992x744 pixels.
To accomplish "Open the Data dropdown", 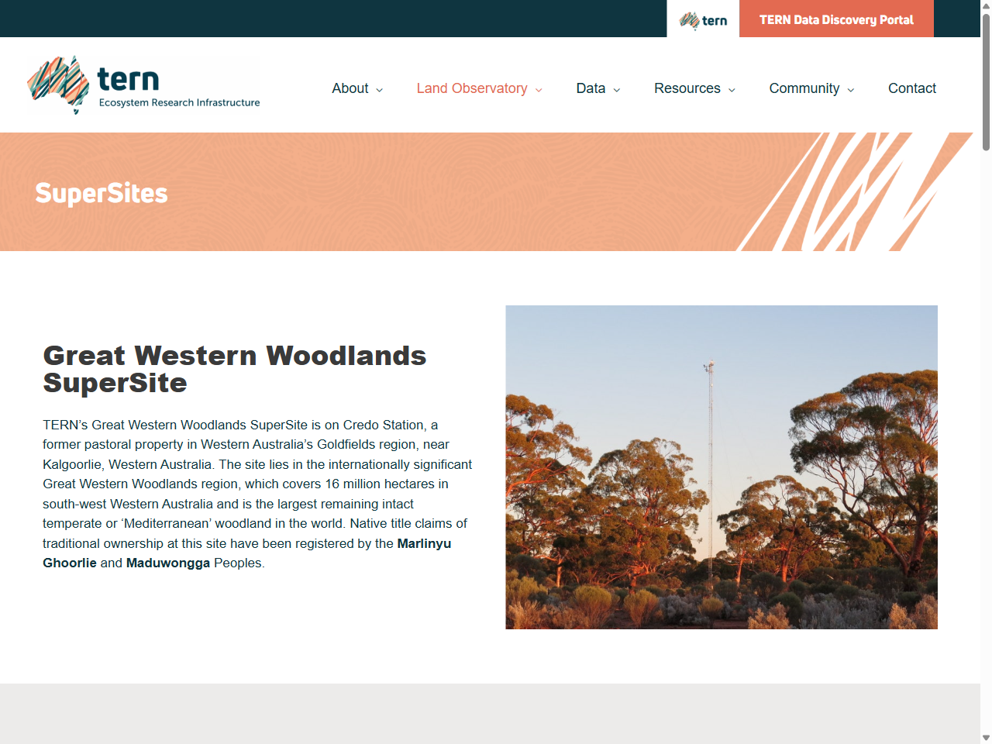I will (x=591, y=88).
